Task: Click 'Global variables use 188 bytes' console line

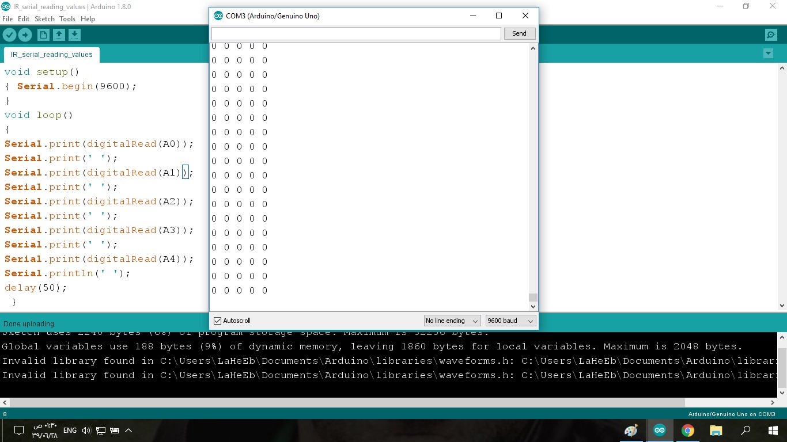Action: tap(372, 346)
